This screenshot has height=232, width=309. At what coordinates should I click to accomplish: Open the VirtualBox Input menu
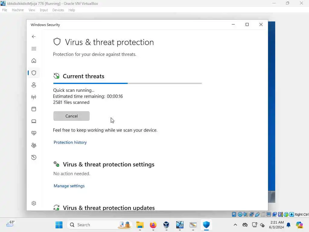coord(44,10)
